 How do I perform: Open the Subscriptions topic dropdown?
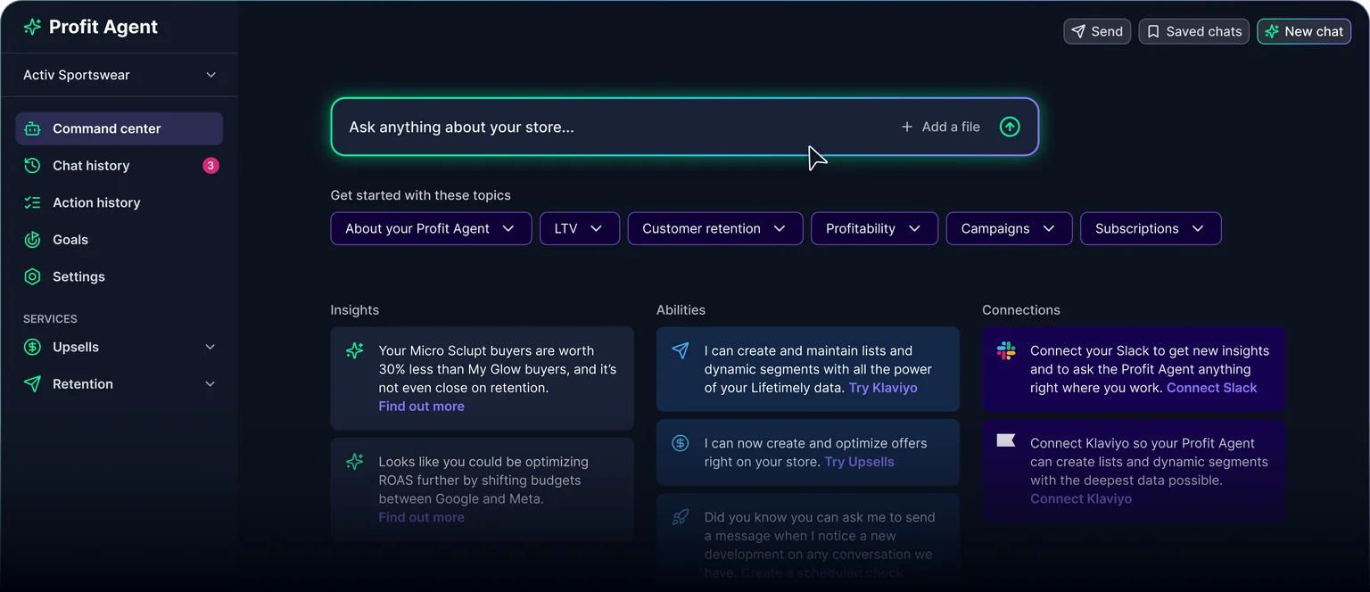[1151, 228]
